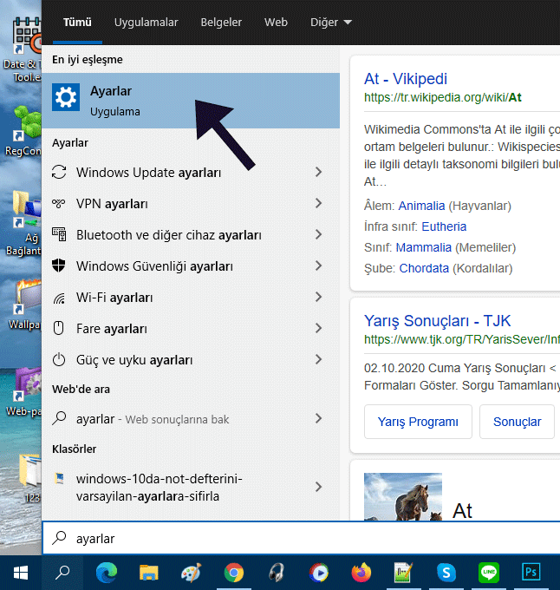Click the power icon beside Güç ve uyku
The image size is (560, 590).
[x=59, y=360]
